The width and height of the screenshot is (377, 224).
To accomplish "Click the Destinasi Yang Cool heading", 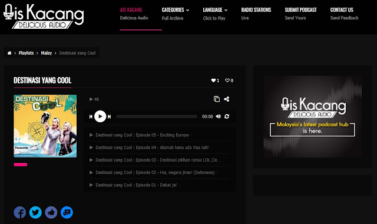I will pyautogui.click(x=42, y=81).
